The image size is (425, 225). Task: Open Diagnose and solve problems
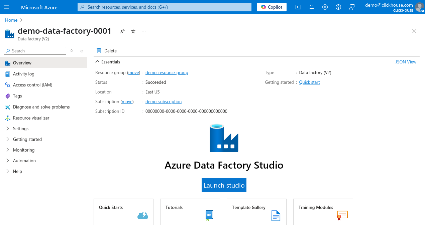(x=41, y=107)
